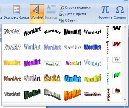Select the silver gray embossed WordArt style

[72, 48]
